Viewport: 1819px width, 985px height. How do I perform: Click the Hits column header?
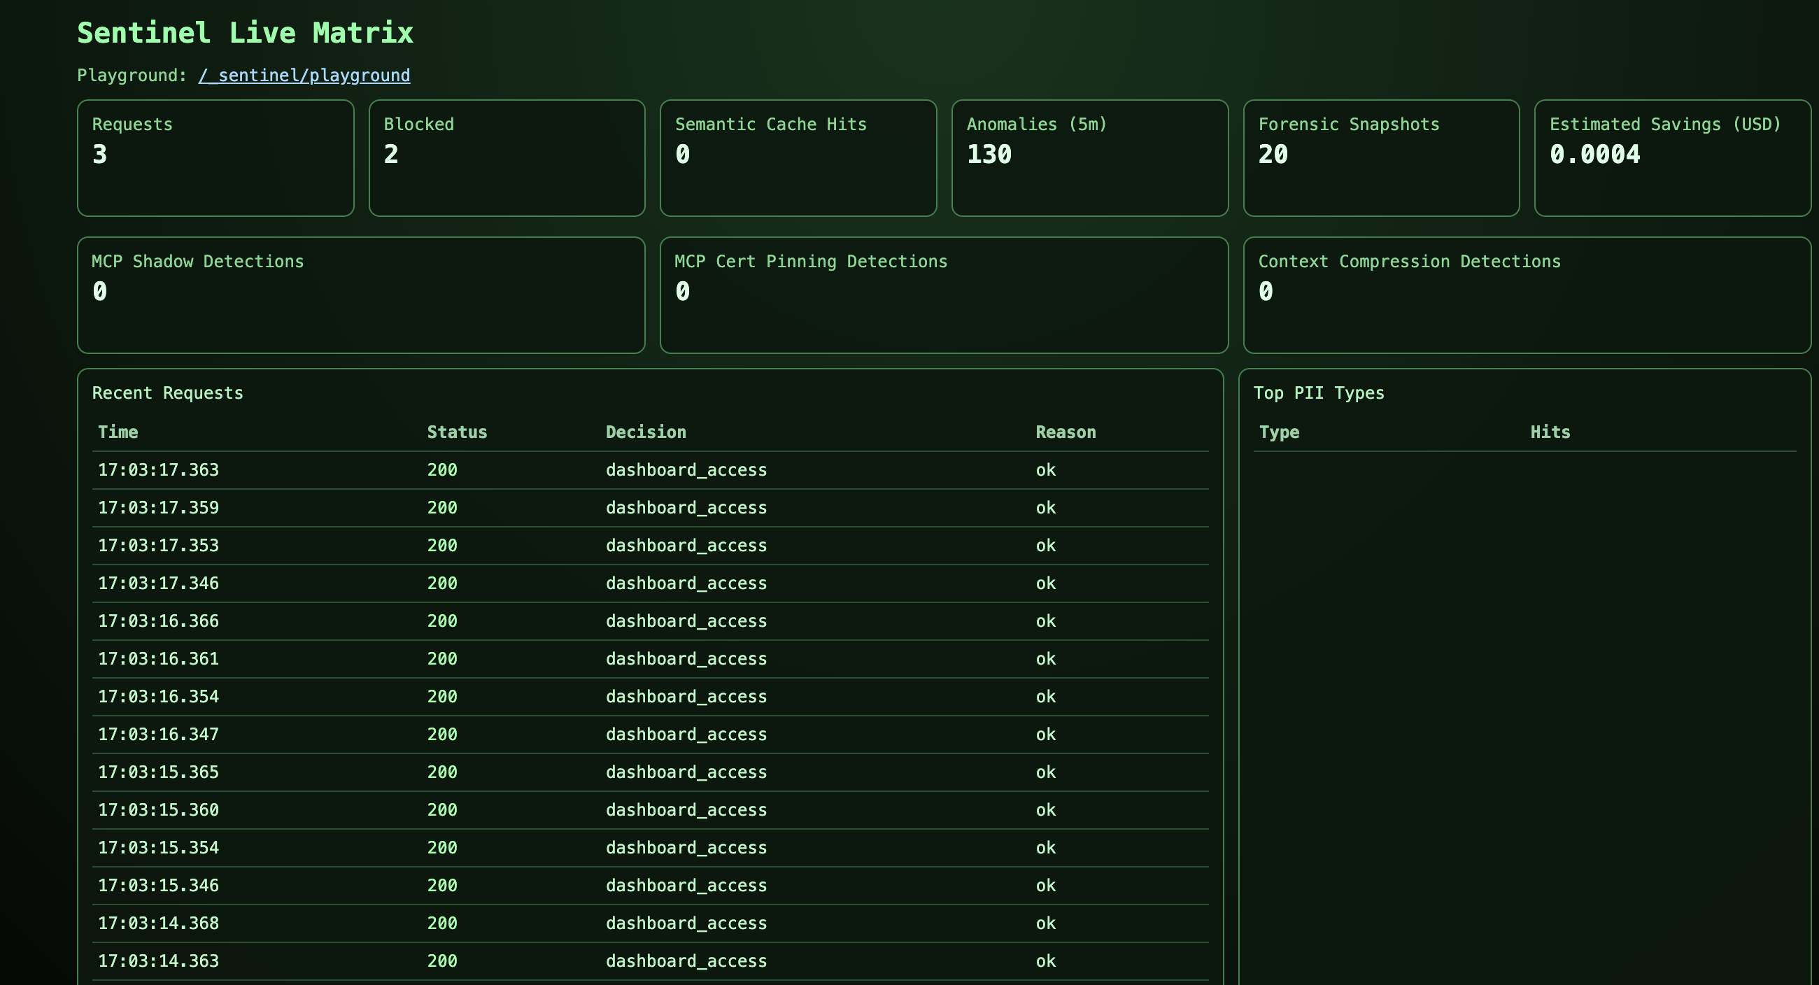point(1549,432)
